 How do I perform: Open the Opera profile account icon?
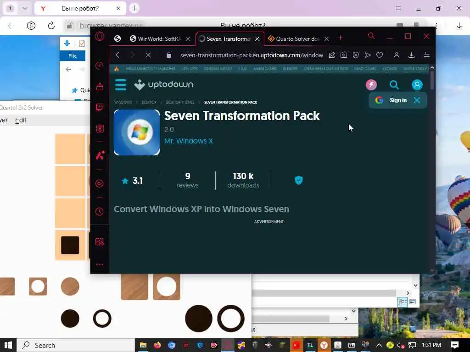[396, 55]
